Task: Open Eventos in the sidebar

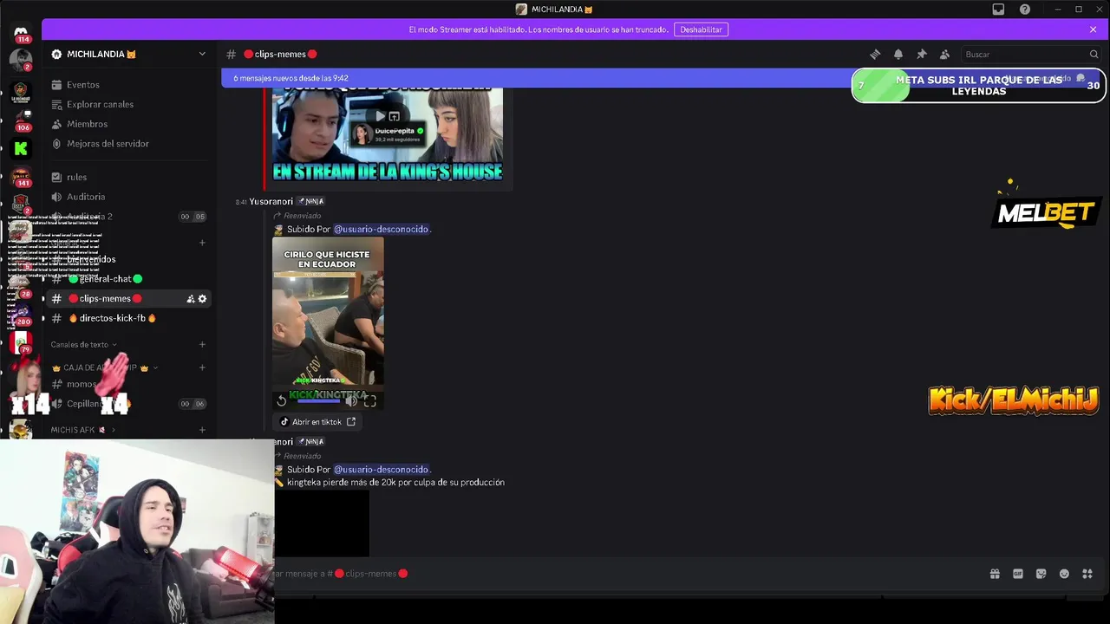Action: [x=83, y=85]
